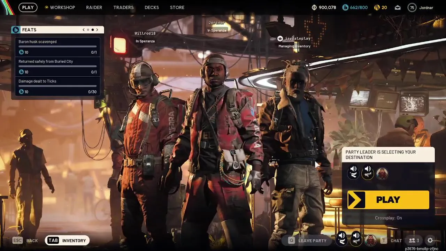This screenshot has height=251, width=446.
Task: Click the large yellow Play button
Action: (388, 200)
